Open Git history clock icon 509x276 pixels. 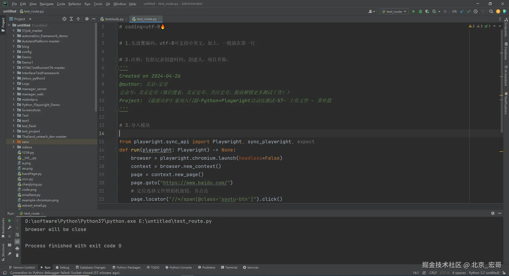476,11
